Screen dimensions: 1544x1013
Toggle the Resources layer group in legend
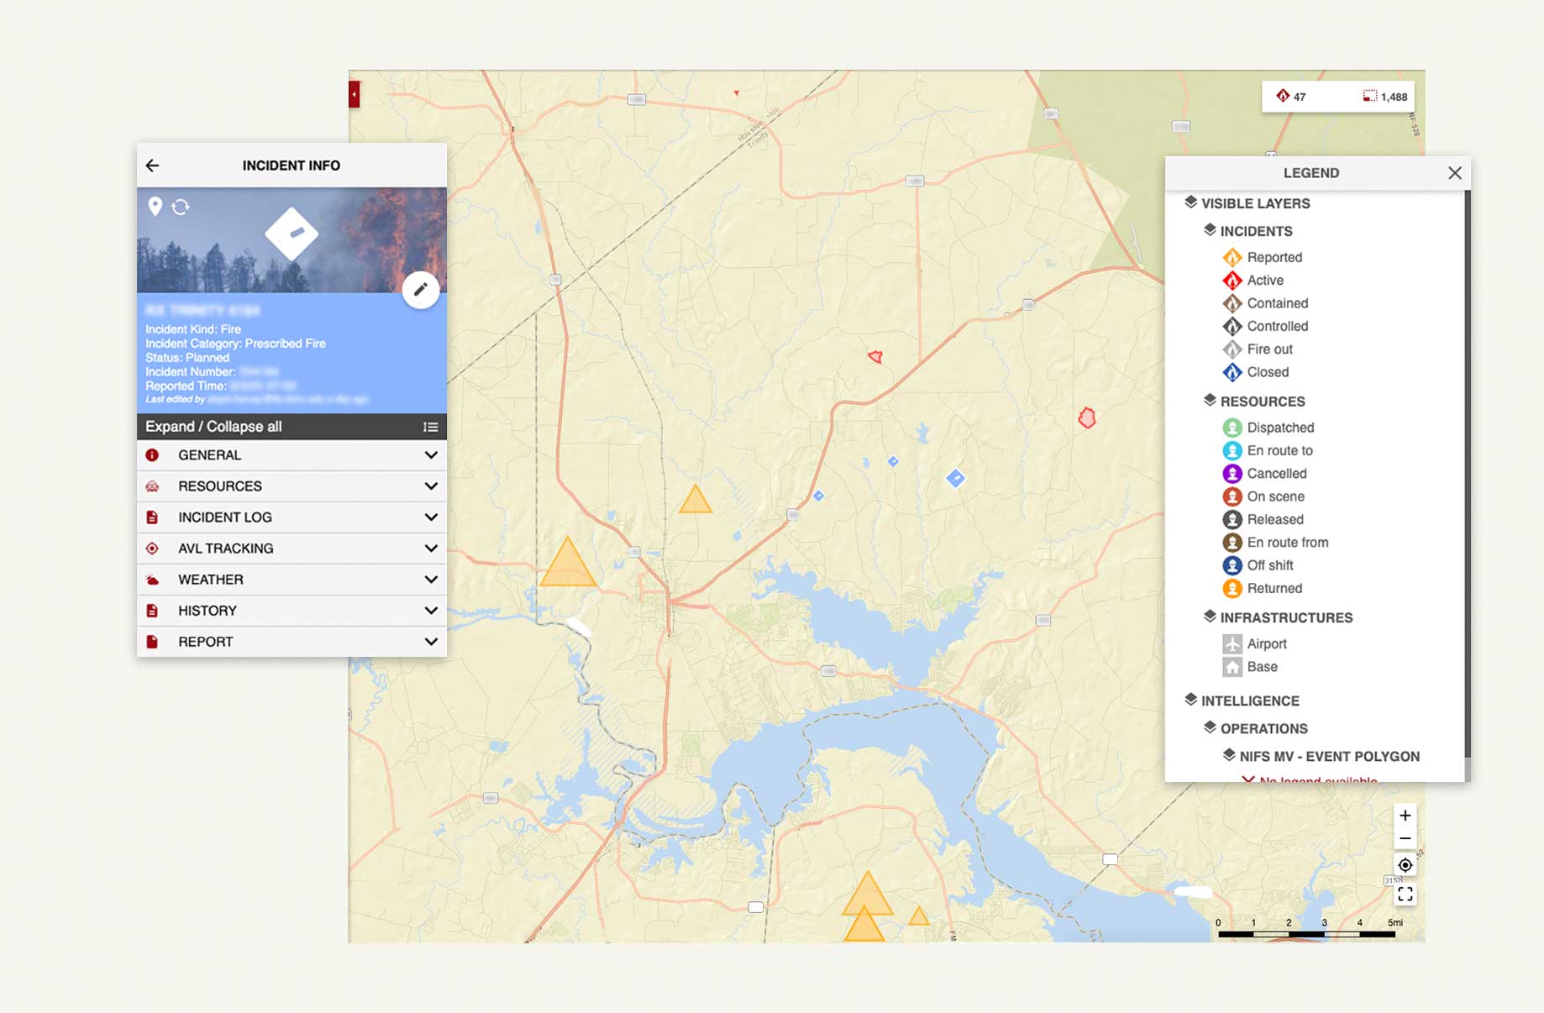(1262, 402)
